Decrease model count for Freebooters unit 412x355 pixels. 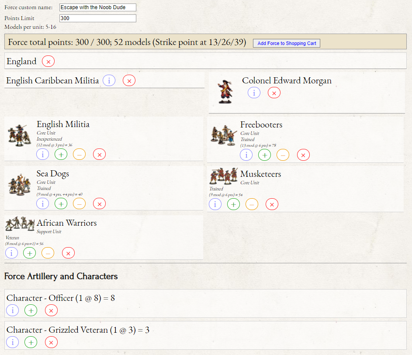pyautogui.click(x=283, y=155)
